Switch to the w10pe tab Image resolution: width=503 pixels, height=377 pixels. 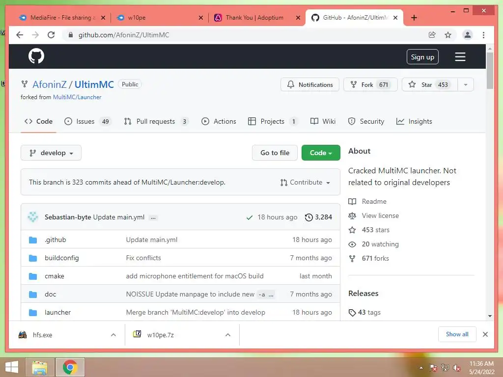click(x=160, y=18)
